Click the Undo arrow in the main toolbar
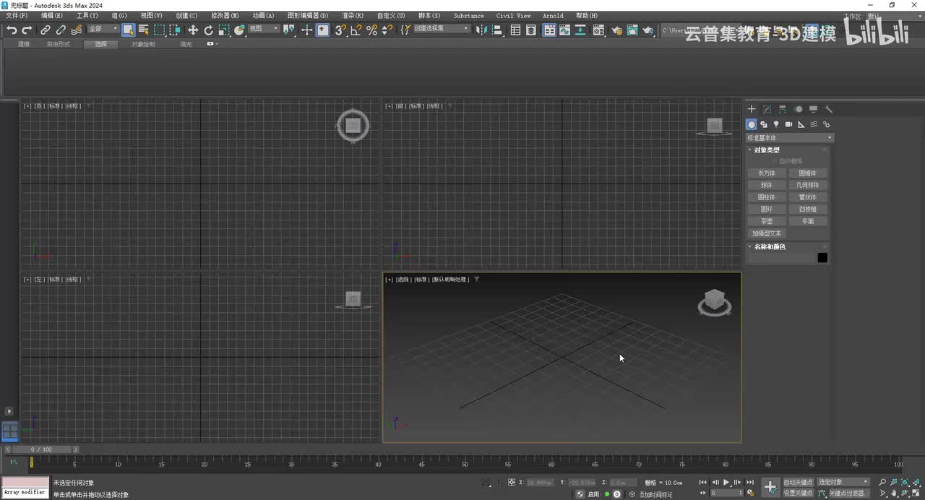The image size is (925, 500). [x=12, y=30]
